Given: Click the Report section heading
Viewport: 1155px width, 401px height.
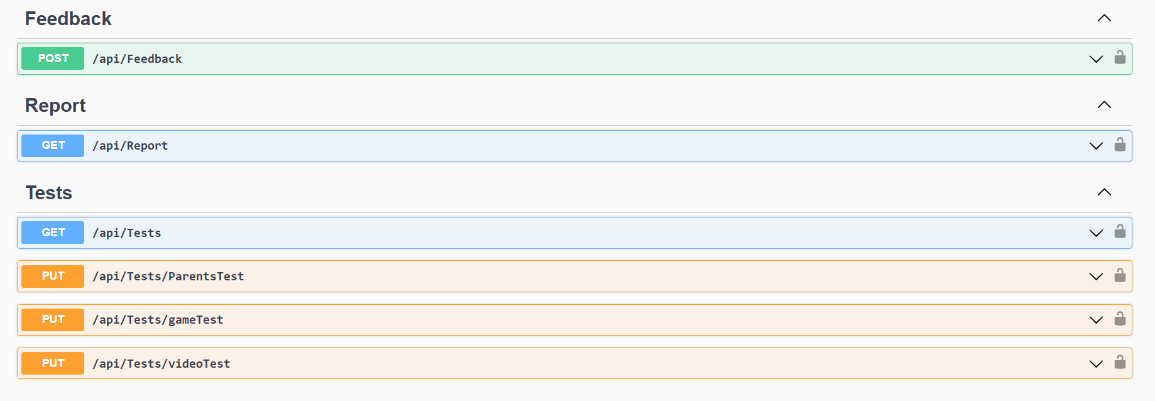Looking at the screenshot, I should [55, 106].
